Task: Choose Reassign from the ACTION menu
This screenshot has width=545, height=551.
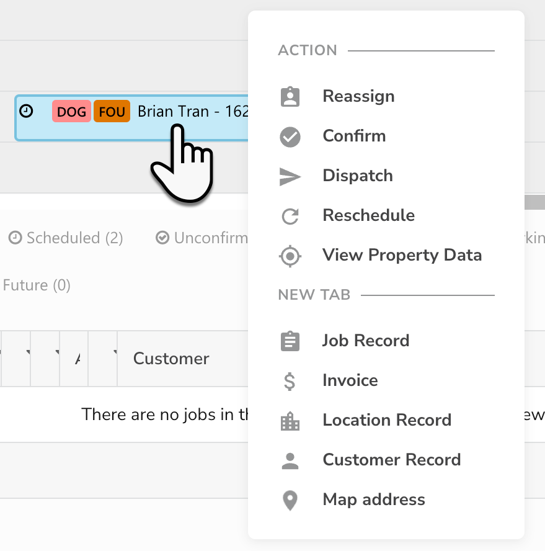Action: (x=358, y=96)
